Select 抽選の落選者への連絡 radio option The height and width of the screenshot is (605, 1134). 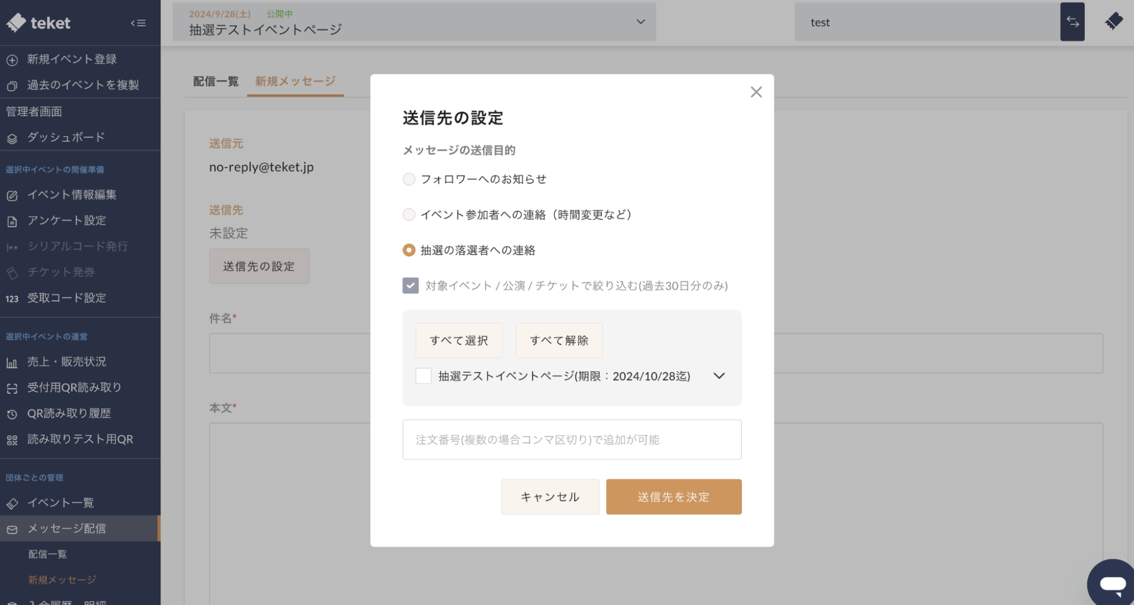pos(408,250)
